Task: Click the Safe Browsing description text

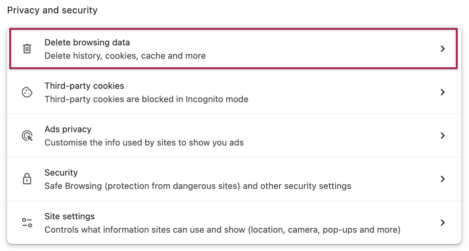Action: coord(198,186)
